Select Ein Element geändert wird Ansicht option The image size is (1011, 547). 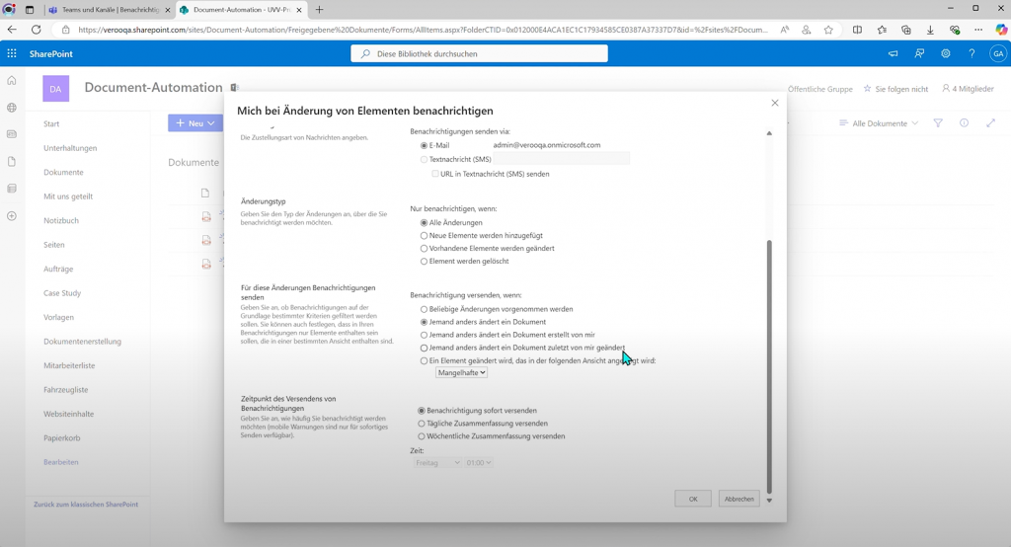click(424, 361)
